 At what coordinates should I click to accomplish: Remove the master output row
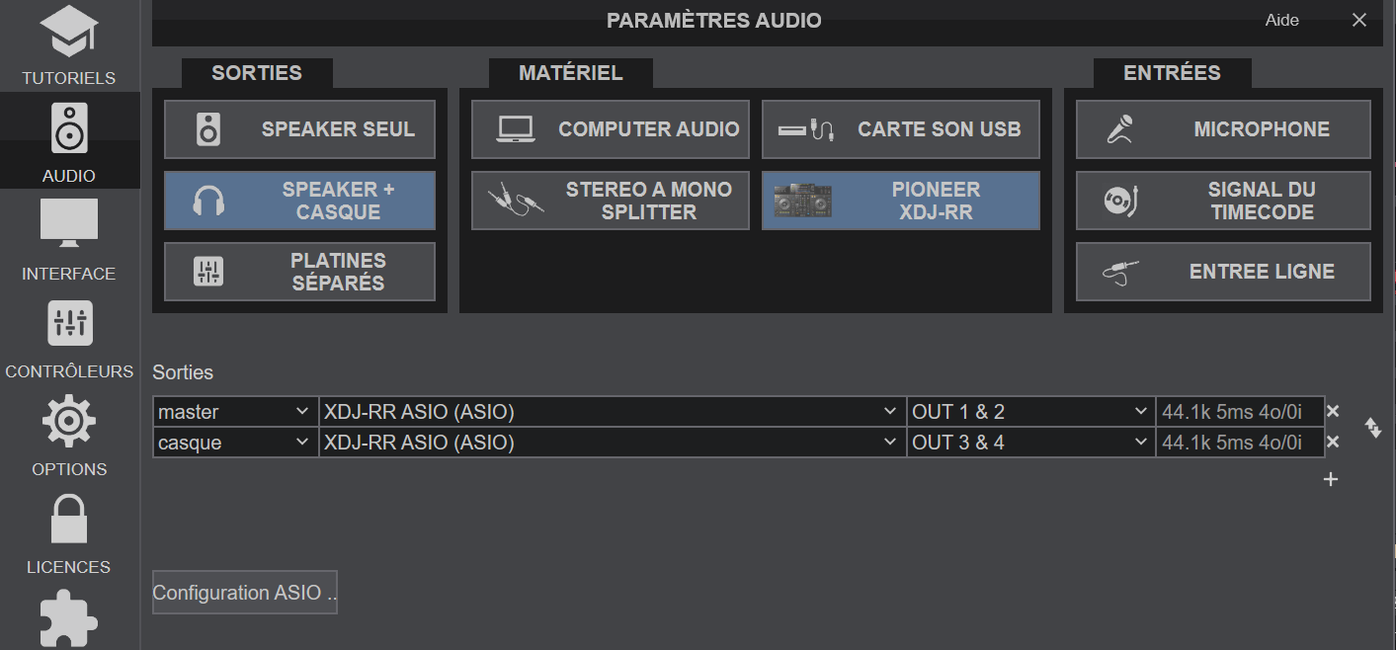tap(1333, 412)
